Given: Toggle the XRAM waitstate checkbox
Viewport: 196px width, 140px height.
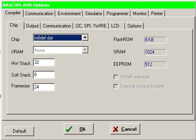Looking at the screenshot, I should tap(116, 77).
